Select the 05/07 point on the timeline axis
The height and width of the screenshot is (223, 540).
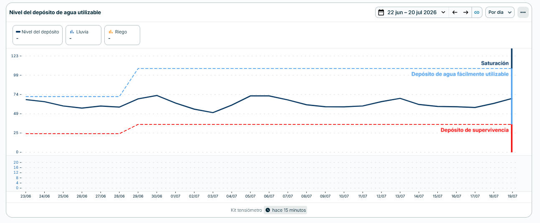(x=250, y=196)
